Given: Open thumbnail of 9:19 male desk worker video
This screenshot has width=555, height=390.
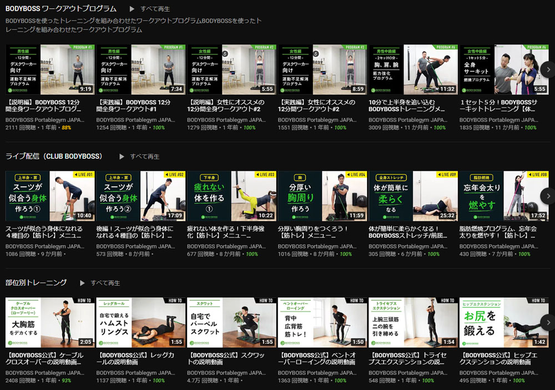Looking at the screenshot, I should pos(50,69).
